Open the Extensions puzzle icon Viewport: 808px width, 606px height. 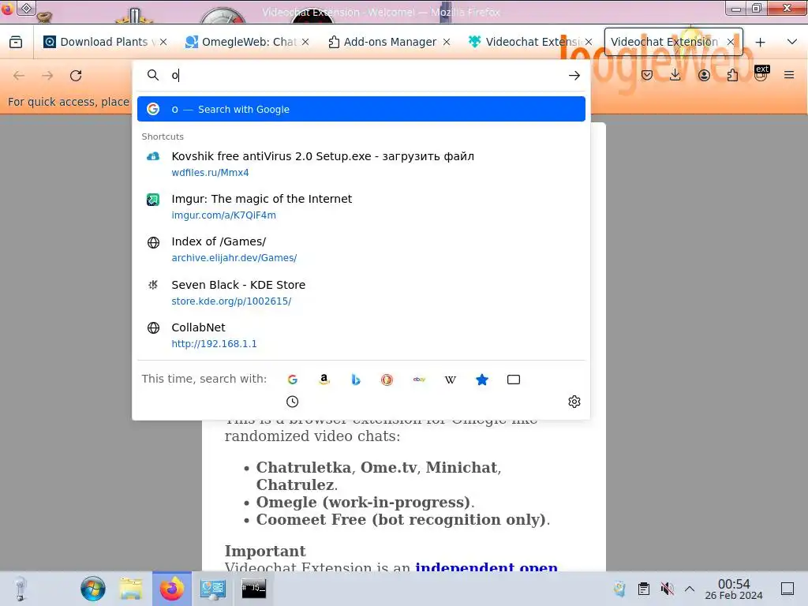(x=732, y=75)
